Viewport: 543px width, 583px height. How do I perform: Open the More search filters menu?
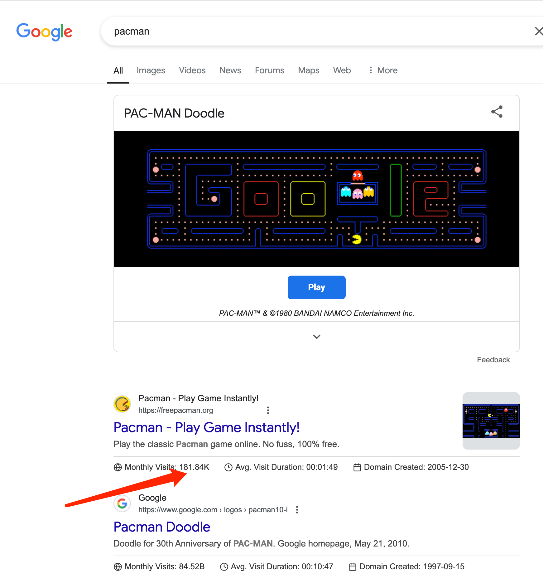(x=383, y=70)
